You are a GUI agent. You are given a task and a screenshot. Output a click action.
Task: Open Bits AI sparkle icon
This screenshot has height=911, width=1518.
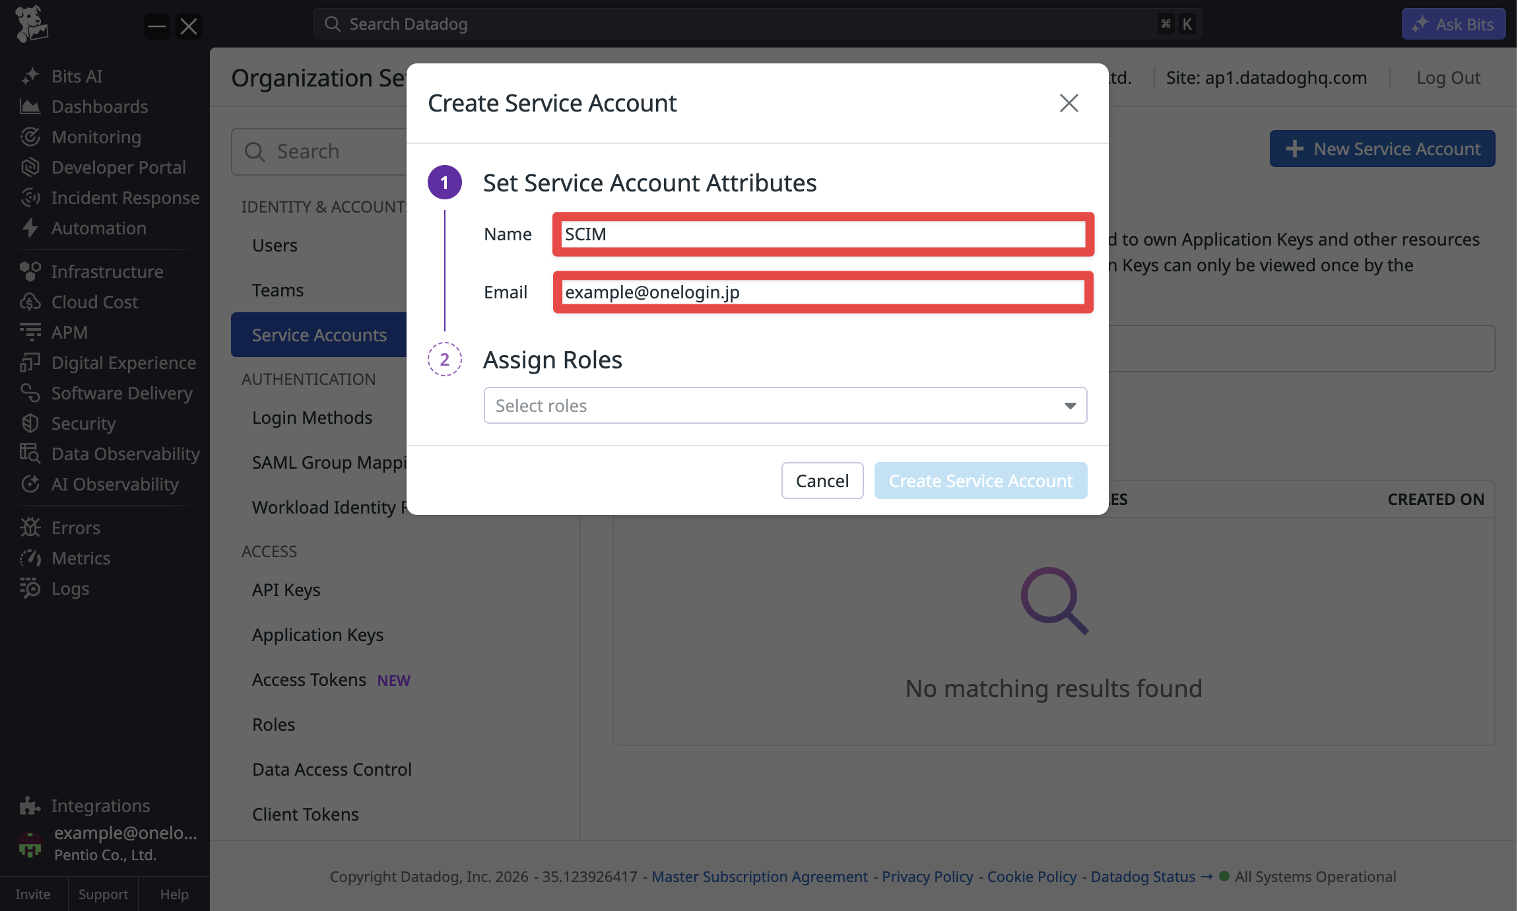tap(30, 76)
